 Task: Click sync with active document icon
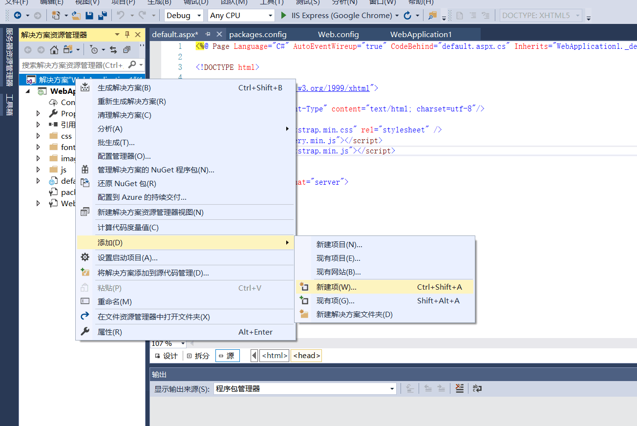pyautogui.click(x=113, y=50)
